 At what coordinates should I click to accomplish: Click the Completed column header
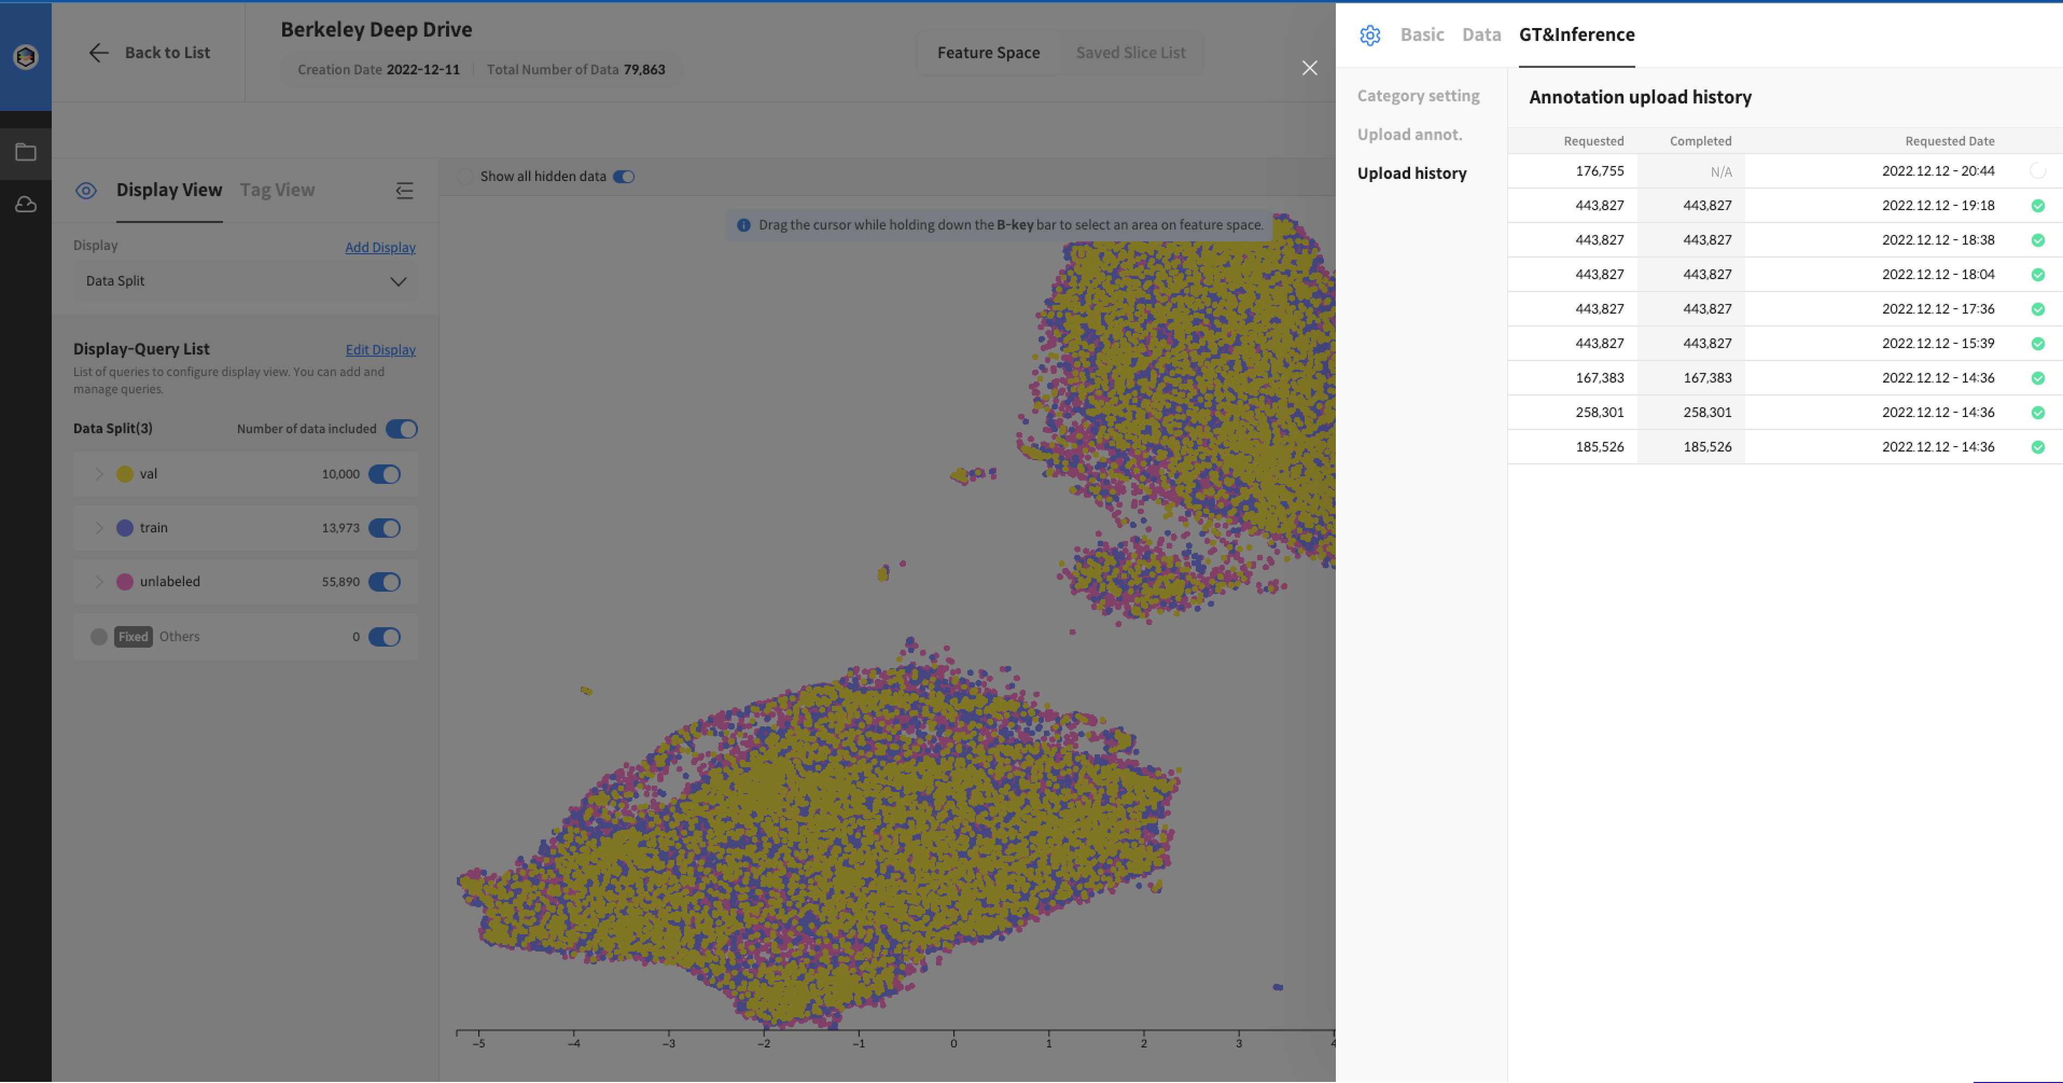pos(1700,141)
